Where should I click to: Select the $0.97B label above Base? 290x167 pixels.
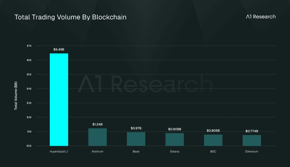tap(136, 128)
